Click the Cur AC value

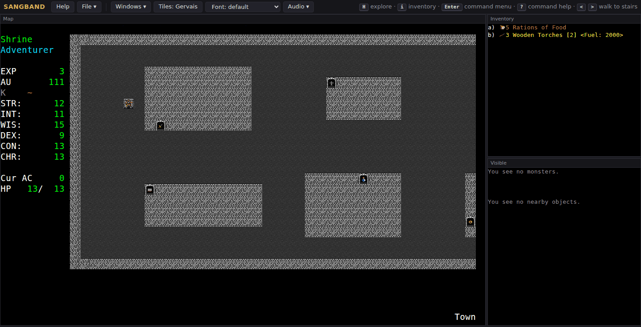(62, 178)
